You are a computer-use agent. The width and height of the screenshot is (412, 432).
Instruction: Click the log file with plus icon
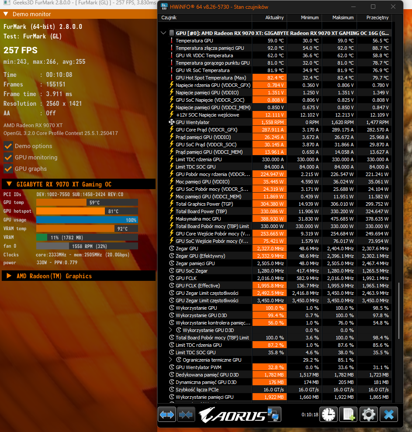pyautogui.click(x=348, y=415)
